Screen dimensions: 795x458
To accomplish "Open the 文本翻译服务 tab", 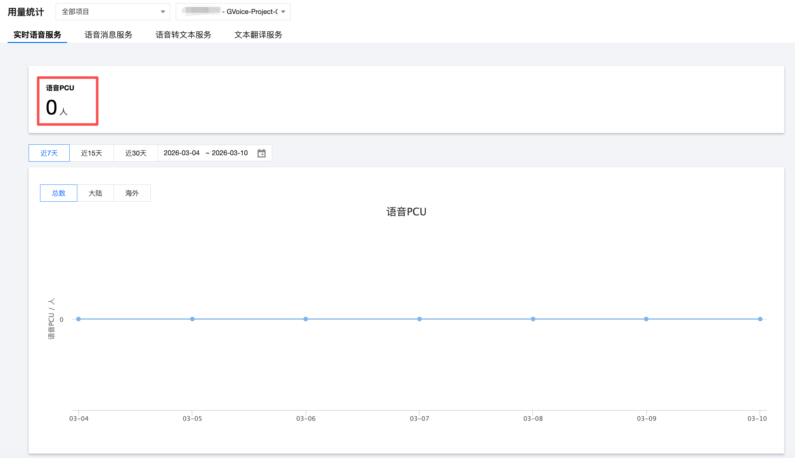I will pyautogui.click(x=258, y=35).
